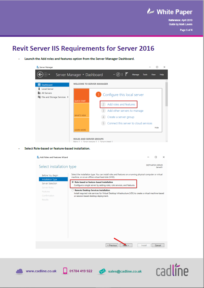Close the Add Roles and Features Wizard
This screenshot has height=288, width=204.
(x=164, y=157)
